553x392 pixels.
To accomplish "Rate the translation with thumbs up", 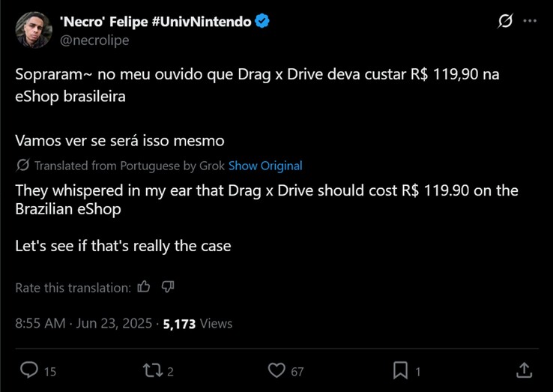I will (x=145, y=287).
